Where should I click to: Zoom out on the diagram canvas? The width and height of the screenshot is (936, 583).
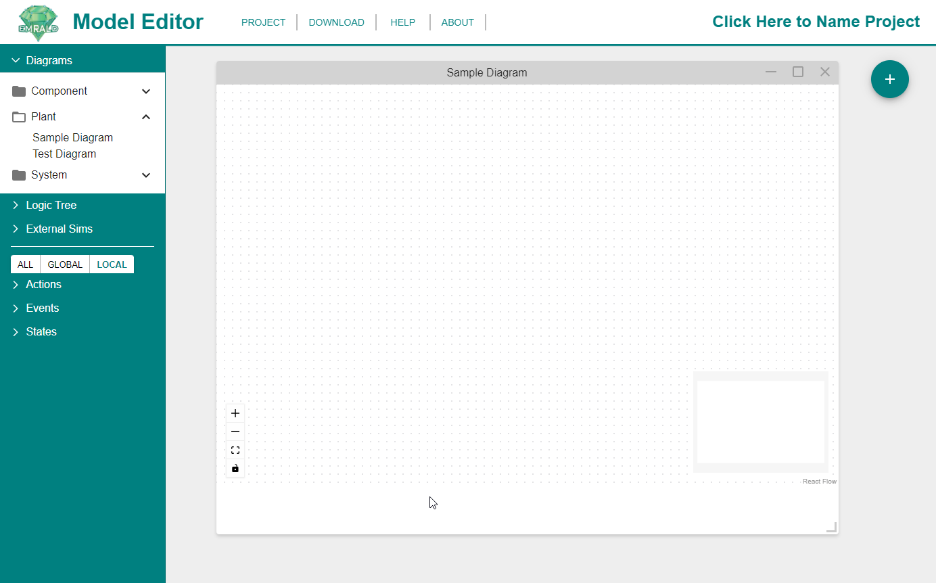click(x=235, y=432)
